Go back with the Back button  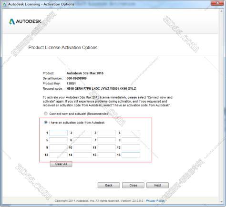pyautogui.click(x=109, y=186)
